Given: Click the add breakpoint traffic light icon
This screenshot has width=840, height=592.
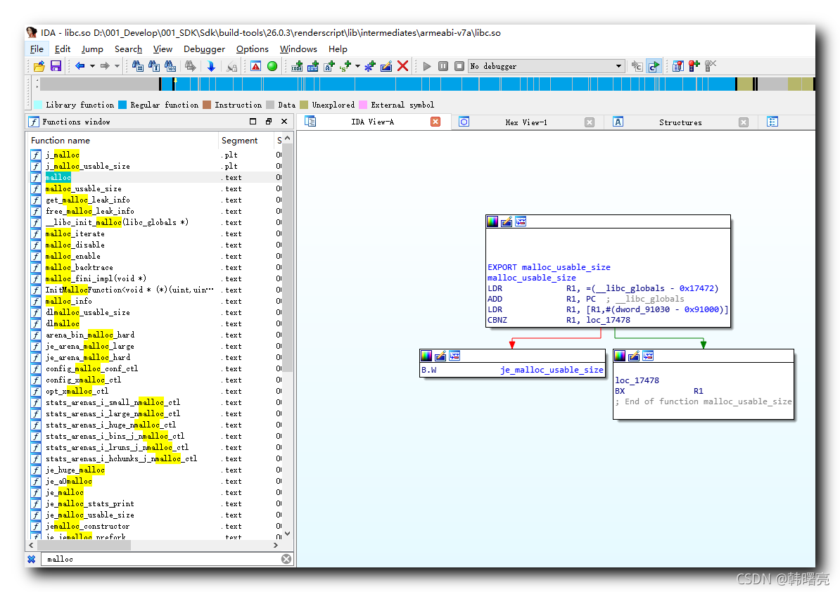Looking at the screenshot, I should (x=694, y=66).
